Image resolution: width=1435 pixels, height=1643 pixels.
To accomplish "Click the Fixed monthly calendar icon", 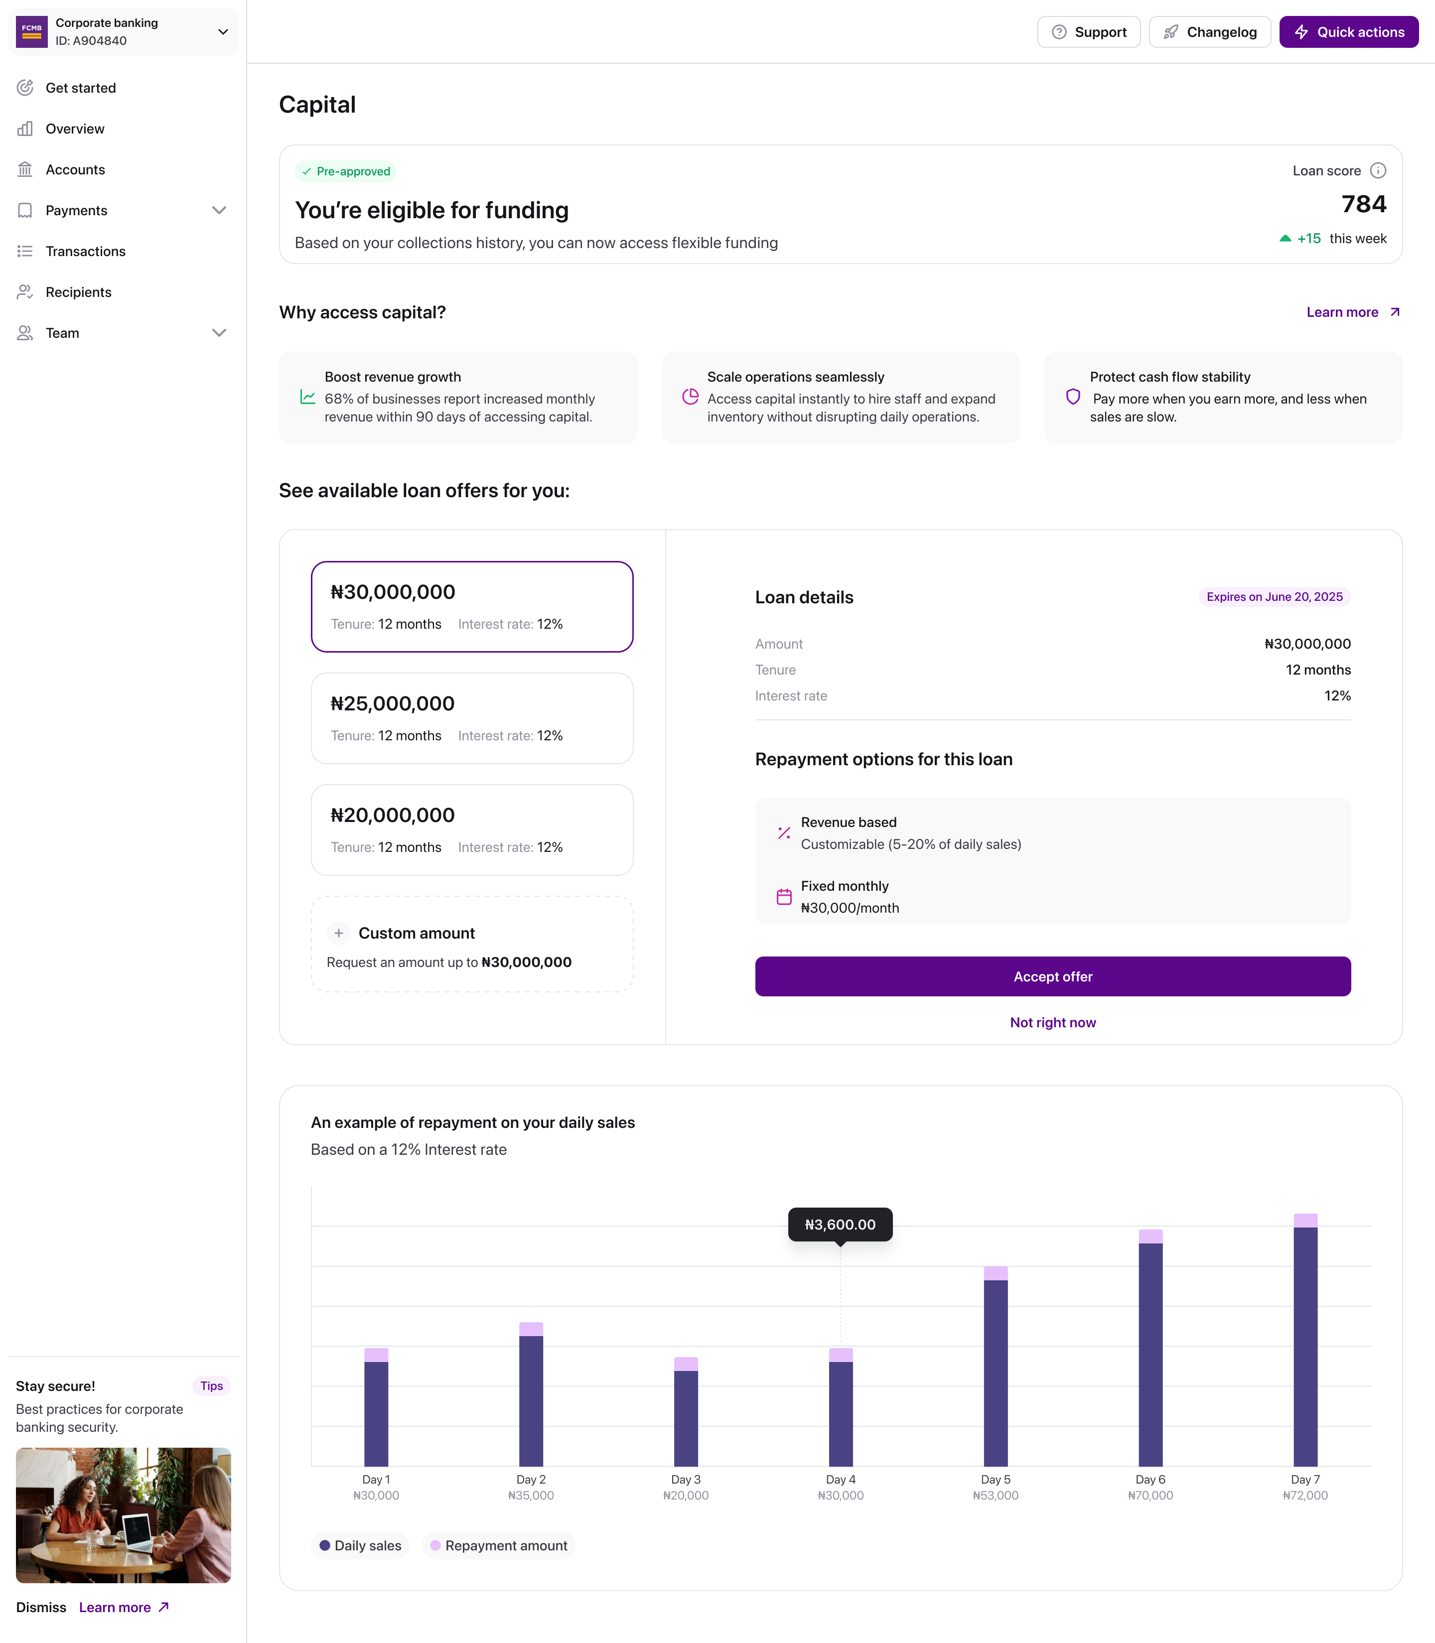I will point(784,897).
